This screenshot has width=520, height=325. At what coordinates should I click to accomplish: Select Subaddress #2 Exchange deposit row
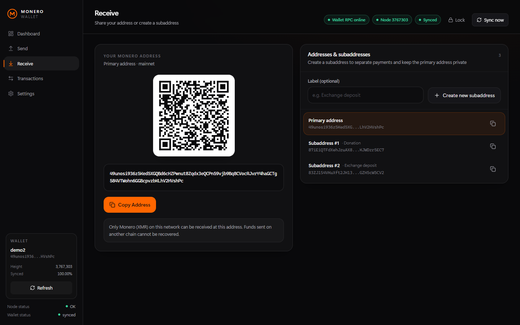[404, 169]
